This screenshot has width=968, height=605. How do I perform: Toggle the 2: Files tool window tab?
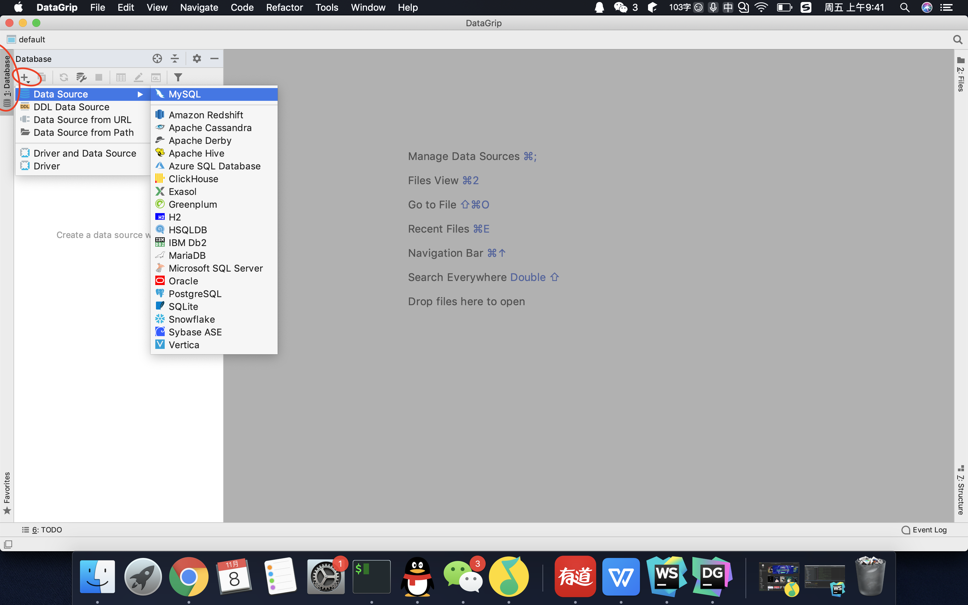tap(960, 75)
